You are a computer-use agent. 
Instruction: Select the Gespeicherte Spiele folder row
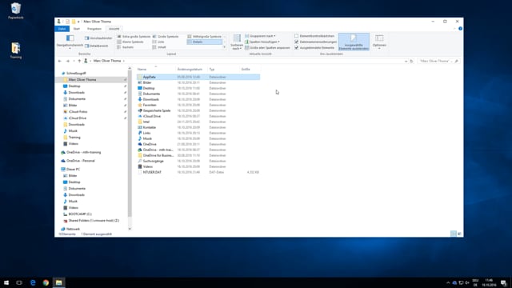point(198,110)
